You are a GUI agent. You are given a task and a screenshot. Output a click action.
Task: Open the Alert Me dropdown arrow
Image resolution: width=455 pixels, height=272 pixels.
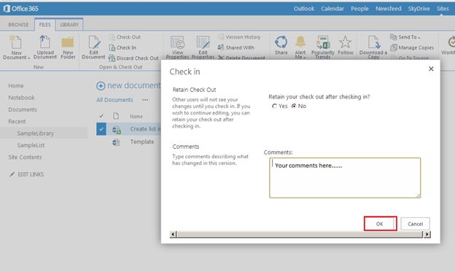click(x=304, y=58)
